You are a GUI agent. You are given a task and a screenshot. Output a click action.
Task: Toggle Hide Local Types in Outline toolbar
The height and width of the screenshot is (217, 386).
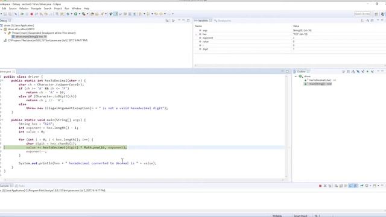(x=372, y=72)
